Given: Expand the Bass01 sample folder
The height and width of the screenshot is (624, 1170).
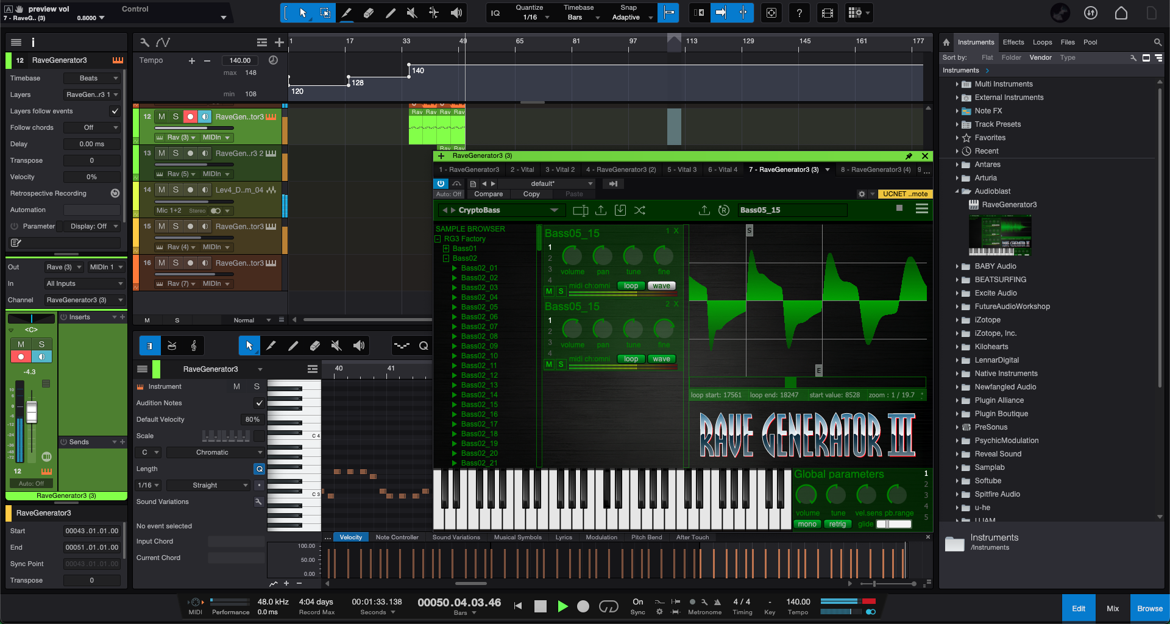Looking at the screenshot, I should coord(446,249).
